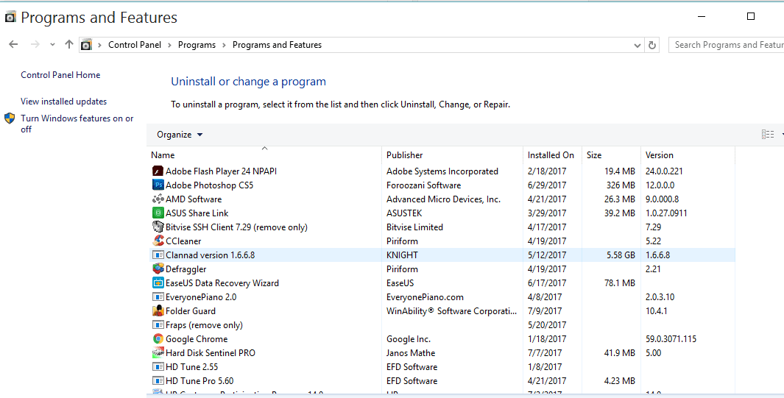The image size is (784, 398).
Task: Maximize the Programs and Features window
Action: tap(750, 16)
